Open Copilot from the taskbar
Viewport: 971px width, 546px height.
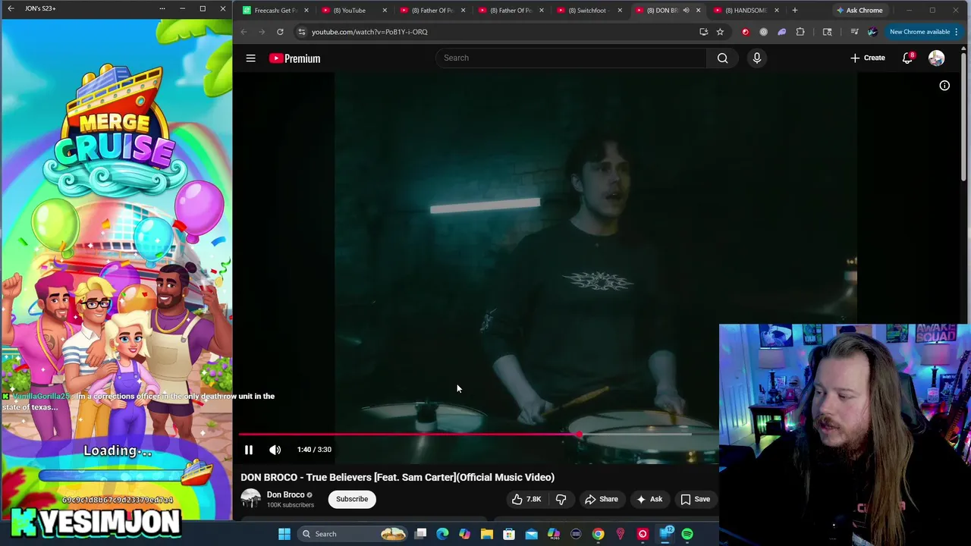tap(464, 534)
